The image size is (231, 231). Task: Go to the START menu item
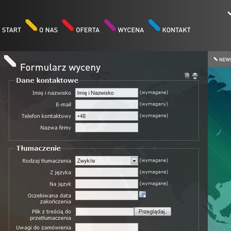tap(12, 30)
